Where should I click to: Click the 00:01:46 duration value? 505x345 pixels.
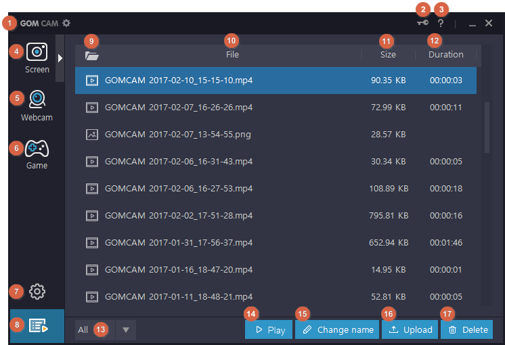[446, 243]
